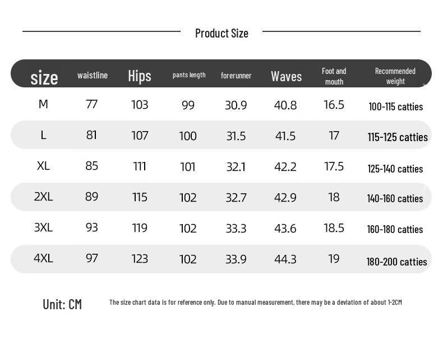Click the forerunner value 30.9
443x349 pixels.
(236, 105)
